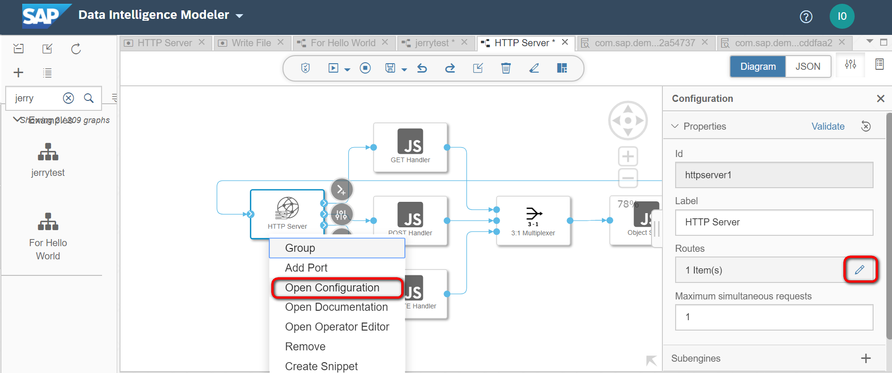Close the active HTTP Server * tab
Screen dimensions: 892x373
(565, 42)
